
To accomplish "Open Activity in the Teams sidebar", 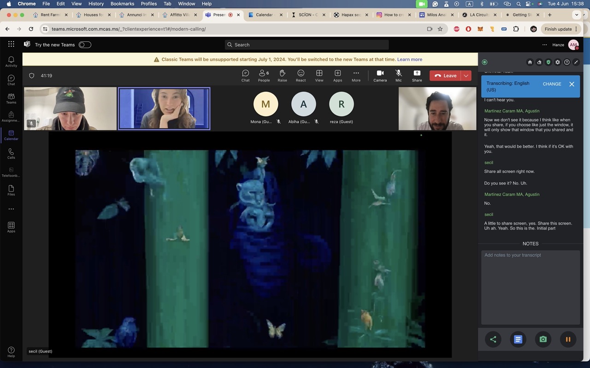I will (x=11, y=62).
